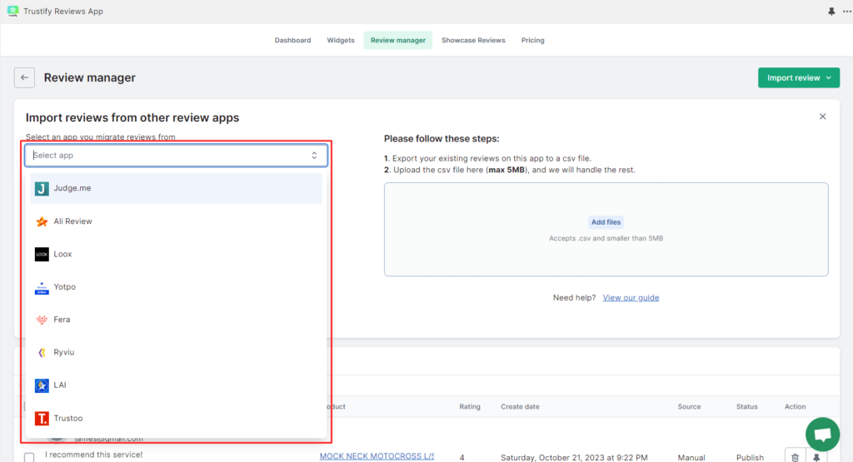
Task: Open the View our guide link
Action: 631,297
